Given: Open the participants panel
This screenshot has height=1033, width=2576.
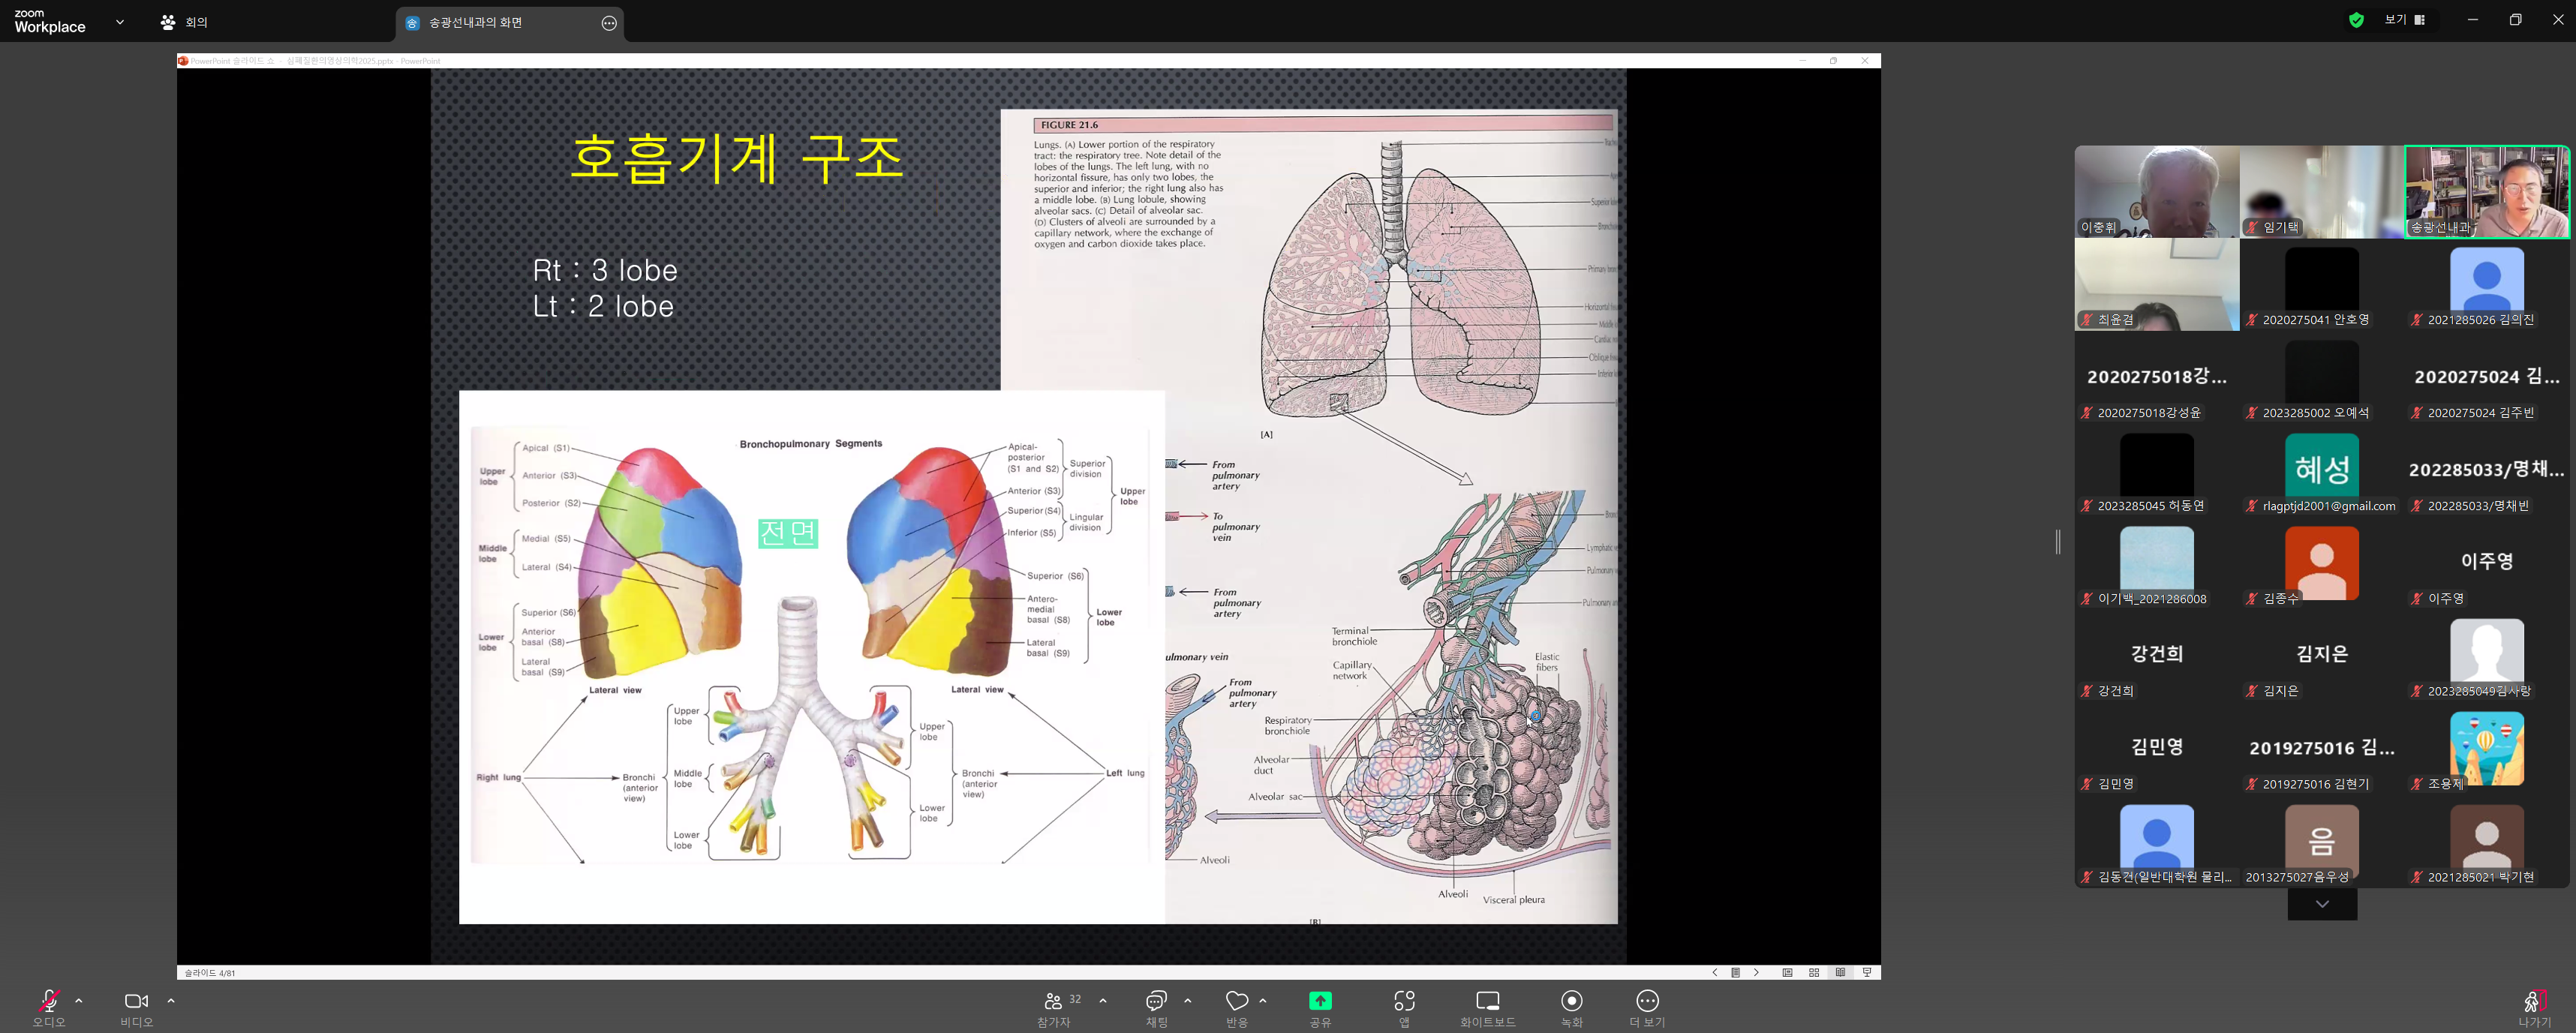Looking at the screenshot, I should pyautogui.click(x=1054, y=1001).
